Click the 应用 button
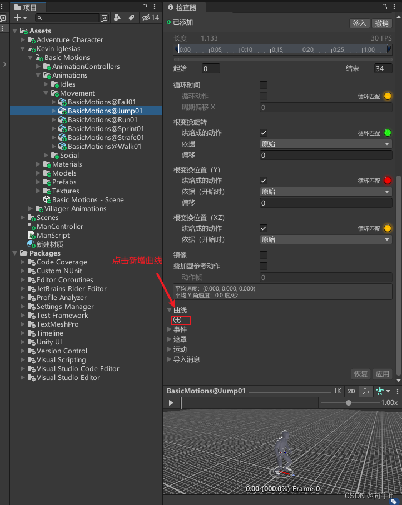The image size is (402, 505). 383,374
